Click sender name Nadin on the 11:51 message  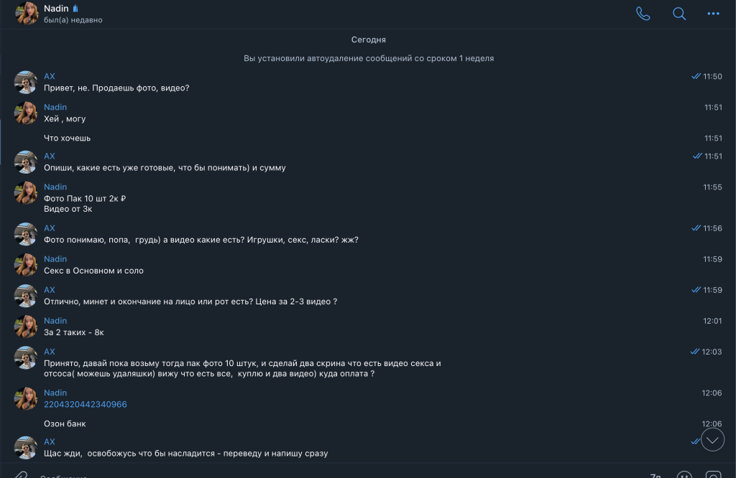[55, 107]
